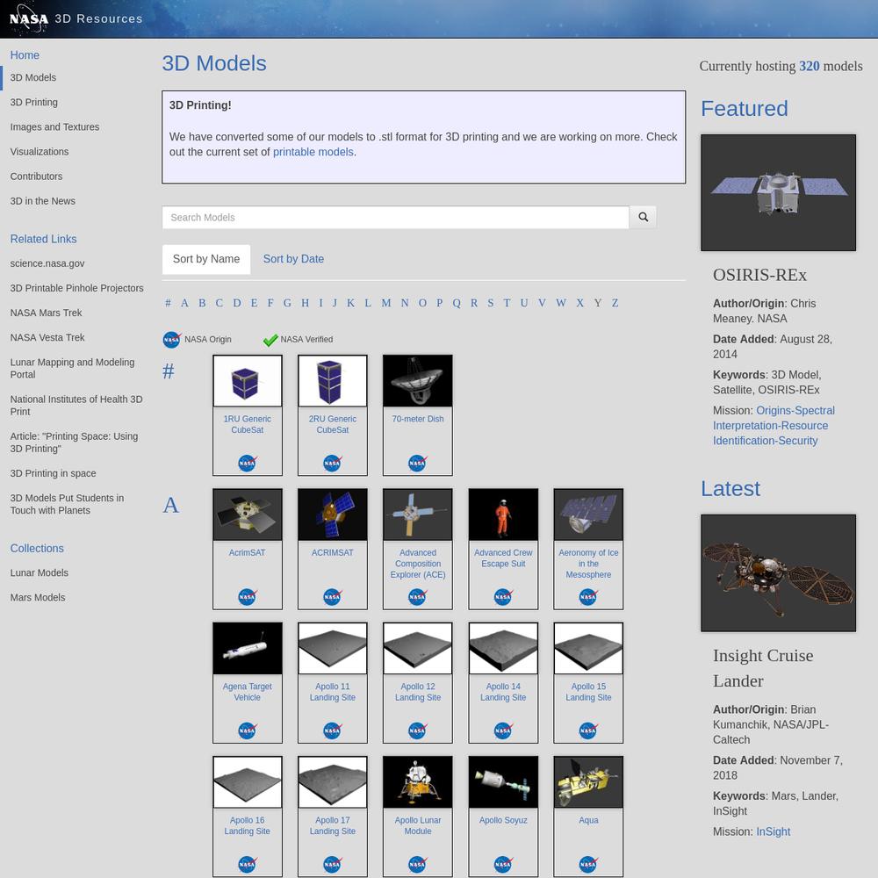Select the Sort by Name tab
The height and width of the screenshot is (878, 878).
206,259
